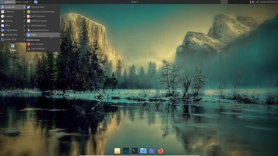This screenshot has width=278, height=156.
Task: Expand the Sound & Video submenu arrow
Action: coord(24,35)
